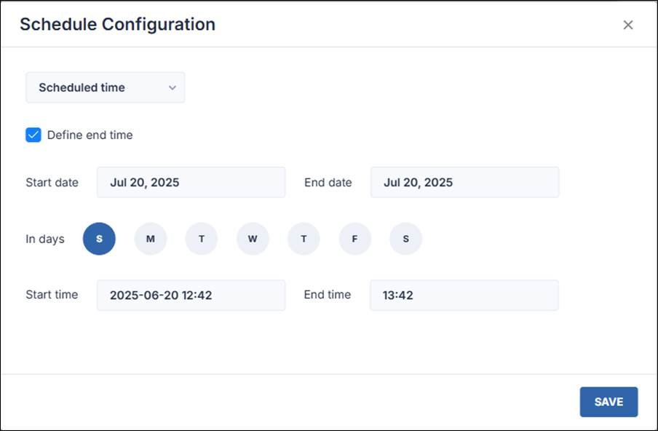Open the Scheduled time dropdown

[105, 87]
